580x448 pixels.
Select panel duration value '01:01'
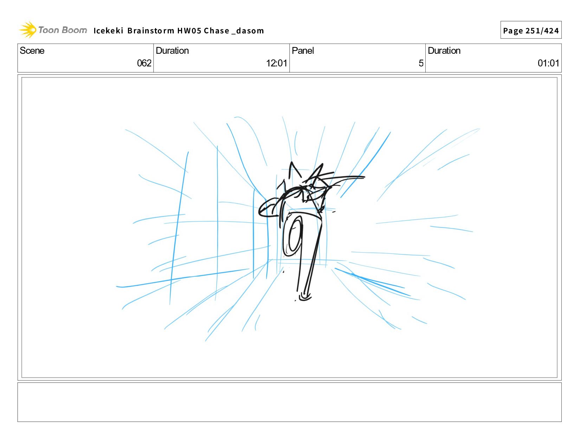(548, 63)
